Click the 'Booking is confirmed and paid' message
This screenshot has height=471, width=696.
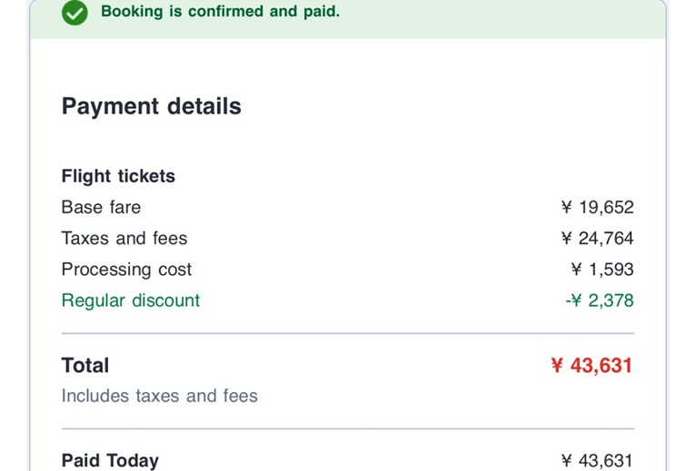click(x=220, y=13)
